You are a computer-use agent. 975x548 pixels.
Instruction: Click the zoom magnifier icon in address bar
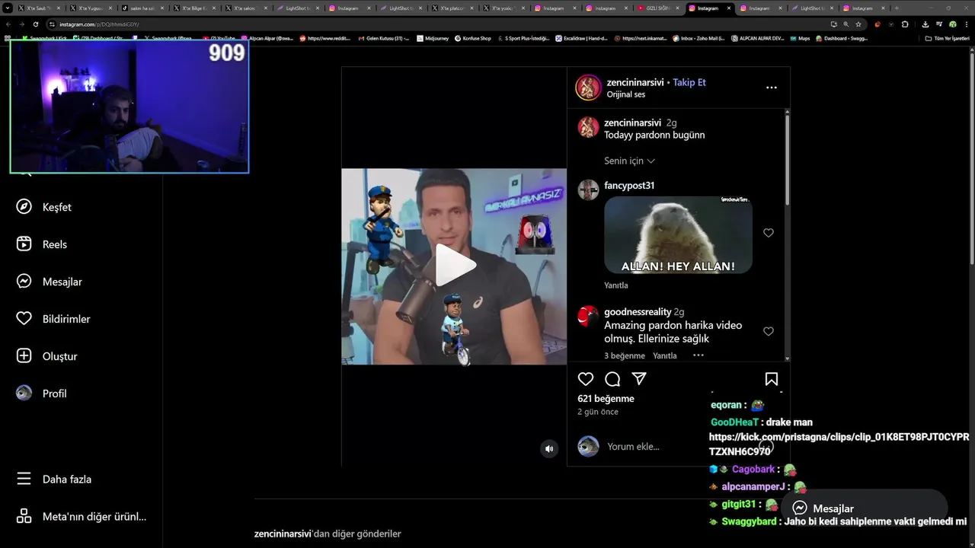(x=846, y=24)
